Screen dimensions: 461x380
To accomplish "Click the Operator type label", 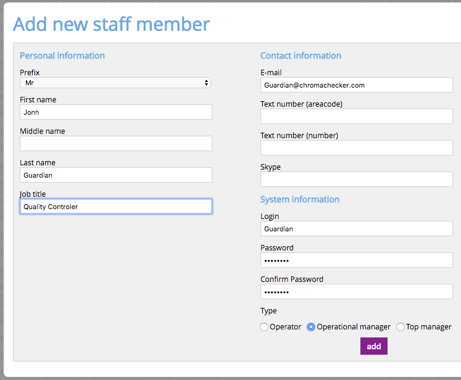I will 285,327.
